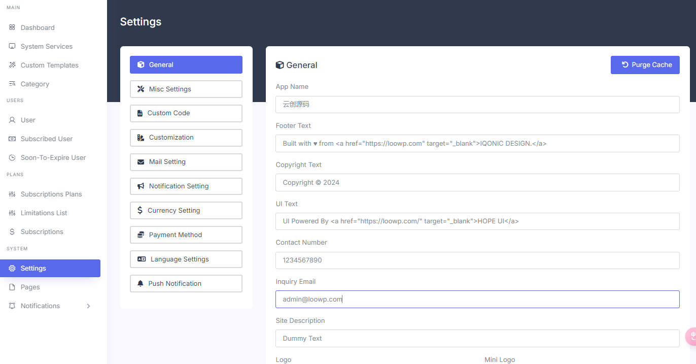Click the paint icon beside Customization
This screenshot has height=364, width=696.
tap(141, 138)
